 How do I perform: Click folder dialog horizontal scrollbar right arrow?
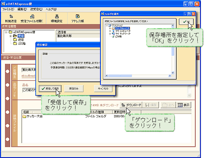tap(170, 76)
